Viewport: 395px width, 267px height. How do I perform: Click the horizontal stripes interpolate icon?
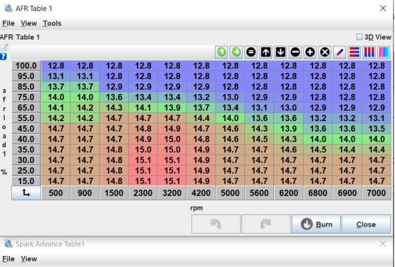tap(354, 52)
